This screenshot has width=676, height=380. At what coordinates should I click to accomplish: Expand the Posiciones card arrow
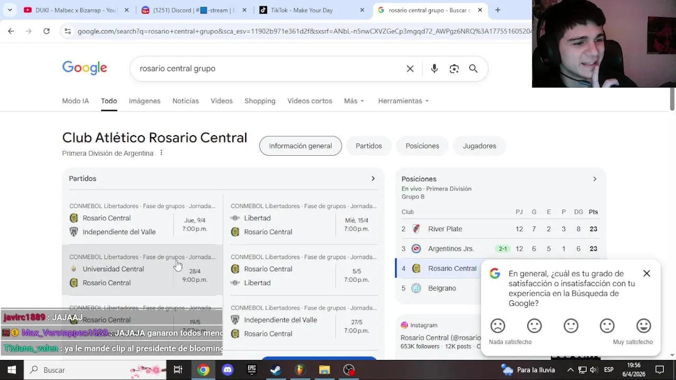coord(595,179)
